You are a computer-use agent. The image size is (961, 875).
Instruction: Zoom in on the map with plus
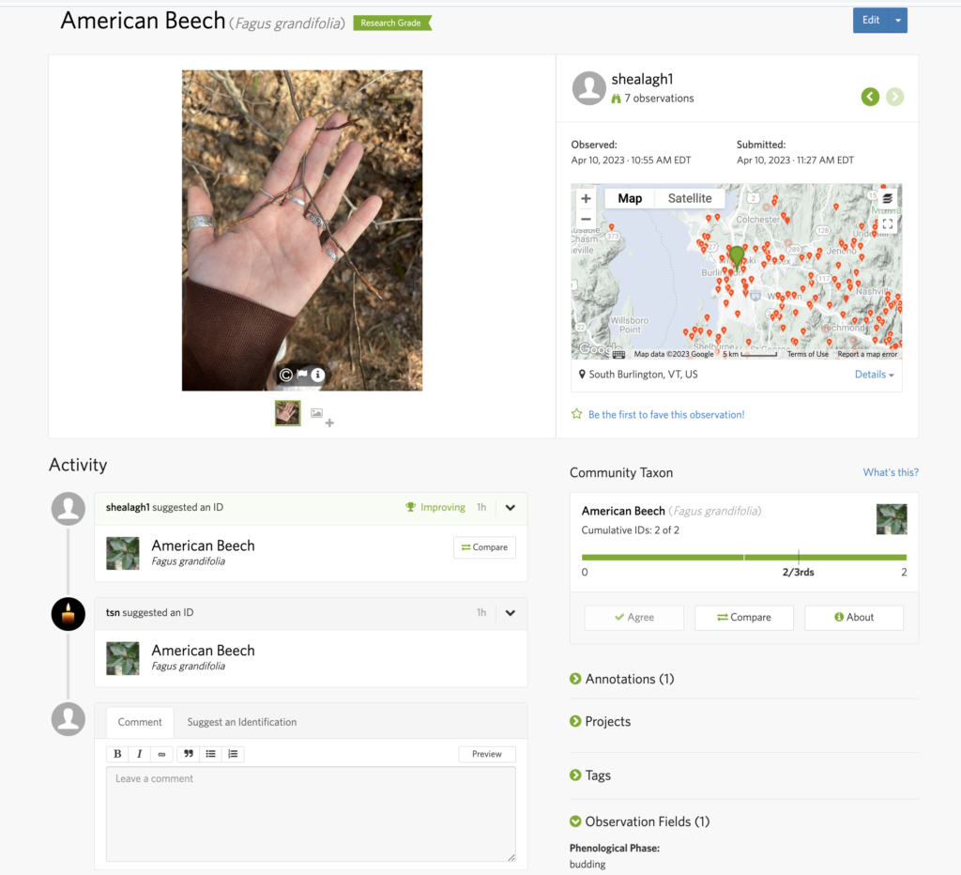coord(587,198)
